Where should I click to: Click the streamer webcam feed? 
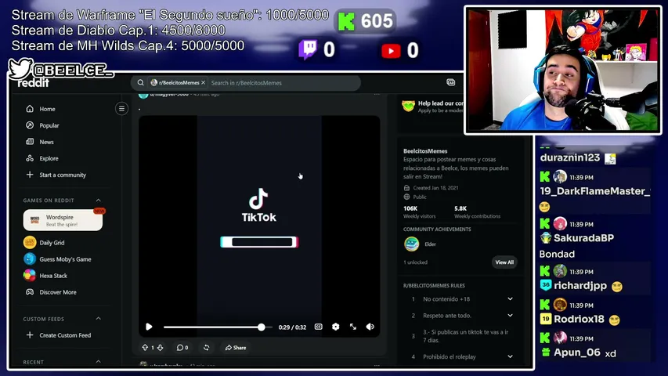[x=563, y=70]
